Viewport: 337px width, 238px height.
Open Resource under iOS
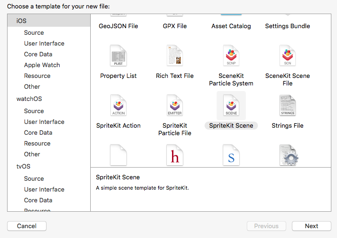[37, 76]
